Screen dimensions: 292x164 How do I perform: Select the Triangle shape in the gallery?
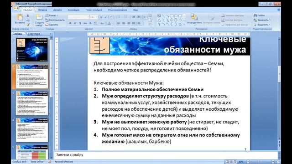pos(159,20)
